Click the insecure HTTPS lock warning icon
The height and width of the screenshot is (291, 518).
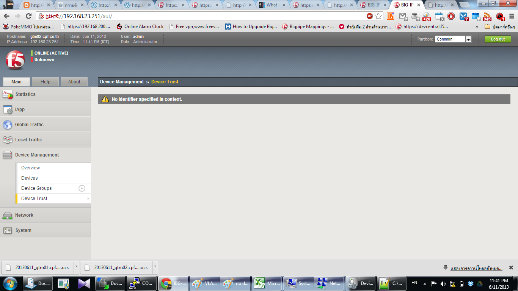42,16
